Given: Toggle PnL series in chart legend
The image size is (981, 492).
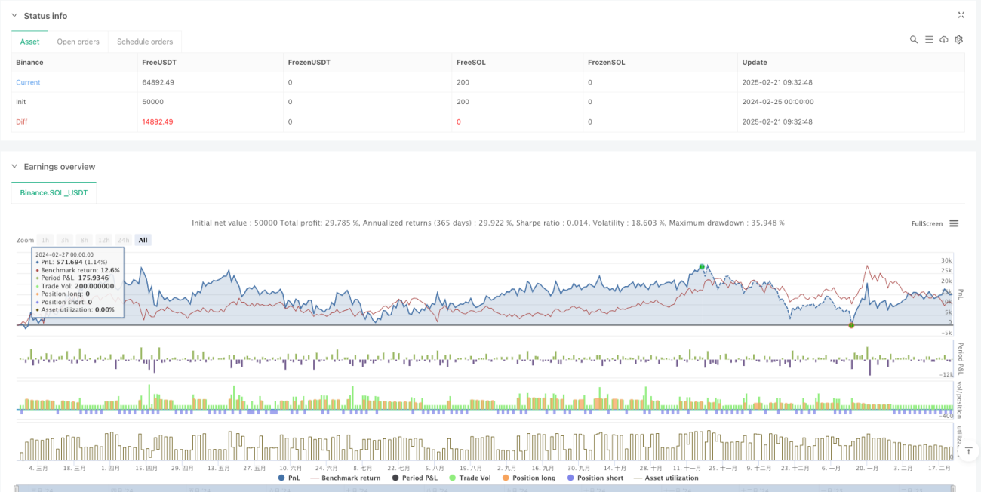Looking at the screenshot, I should 289,478.
